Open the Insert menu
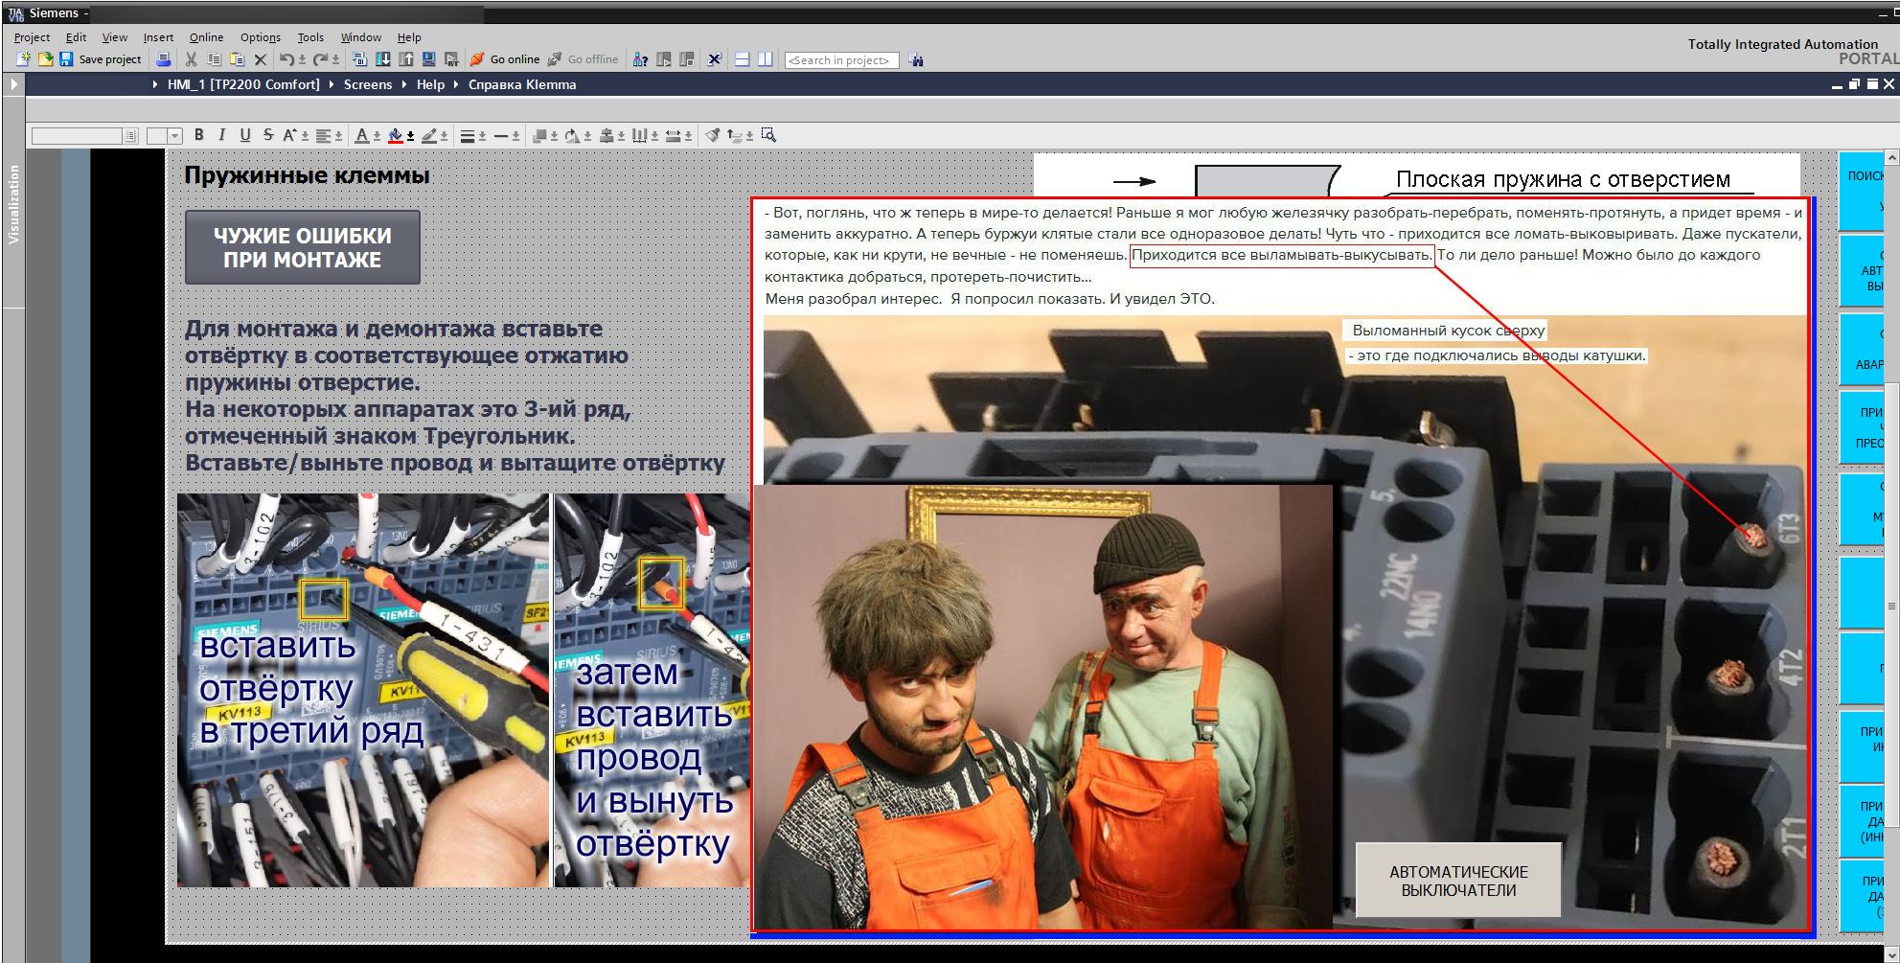This screenshot has height=963, width=1900. point(158,37)
